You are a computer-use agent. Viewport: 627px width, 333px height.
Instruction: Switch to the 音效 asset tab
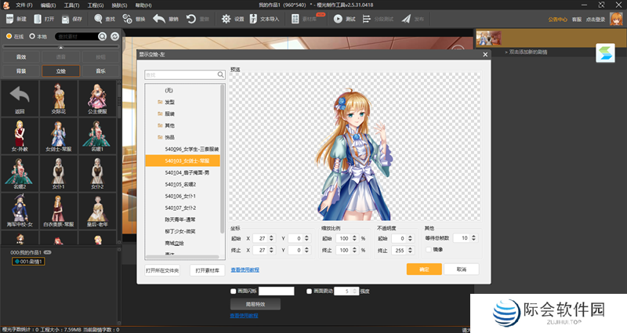[x=21, y=56]
